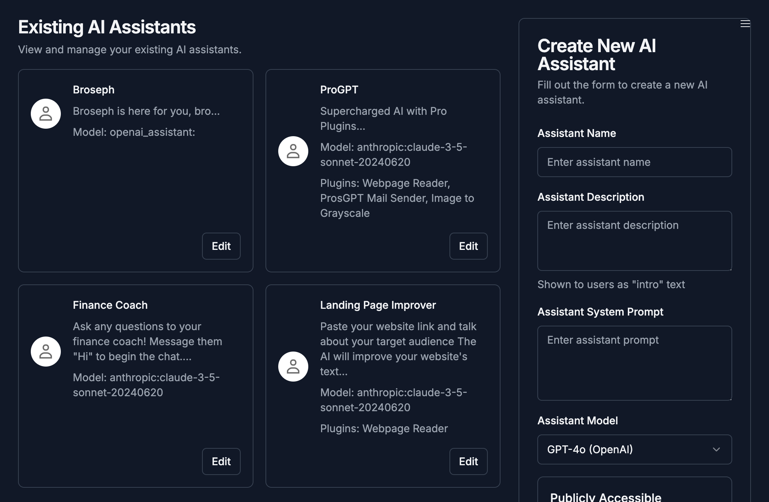Click the Assistant Model chevron arrow
This screenshot has height=502, width=769.
point(716,449)
